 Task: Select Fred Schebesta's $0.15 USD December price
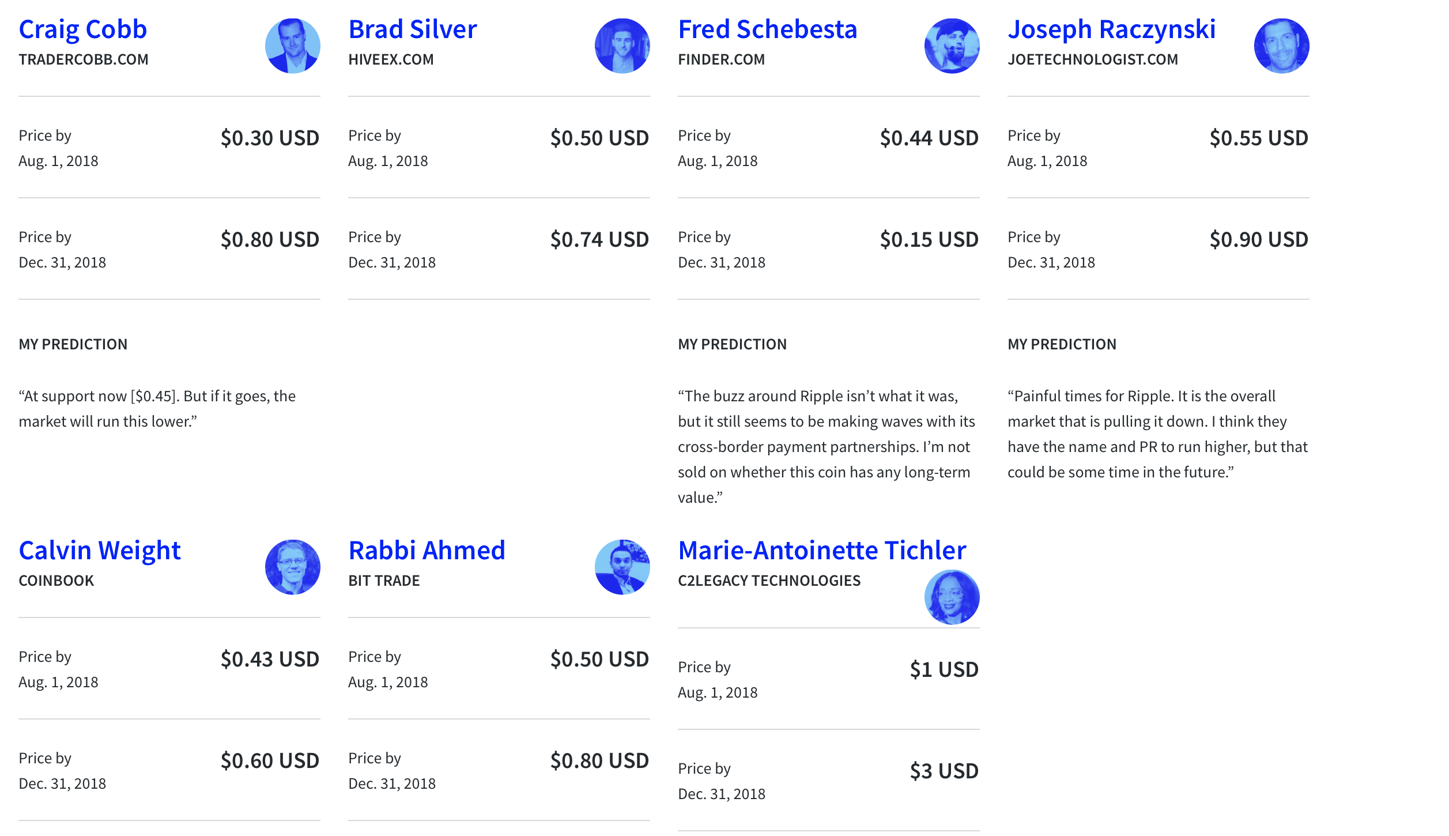(929, 239)
